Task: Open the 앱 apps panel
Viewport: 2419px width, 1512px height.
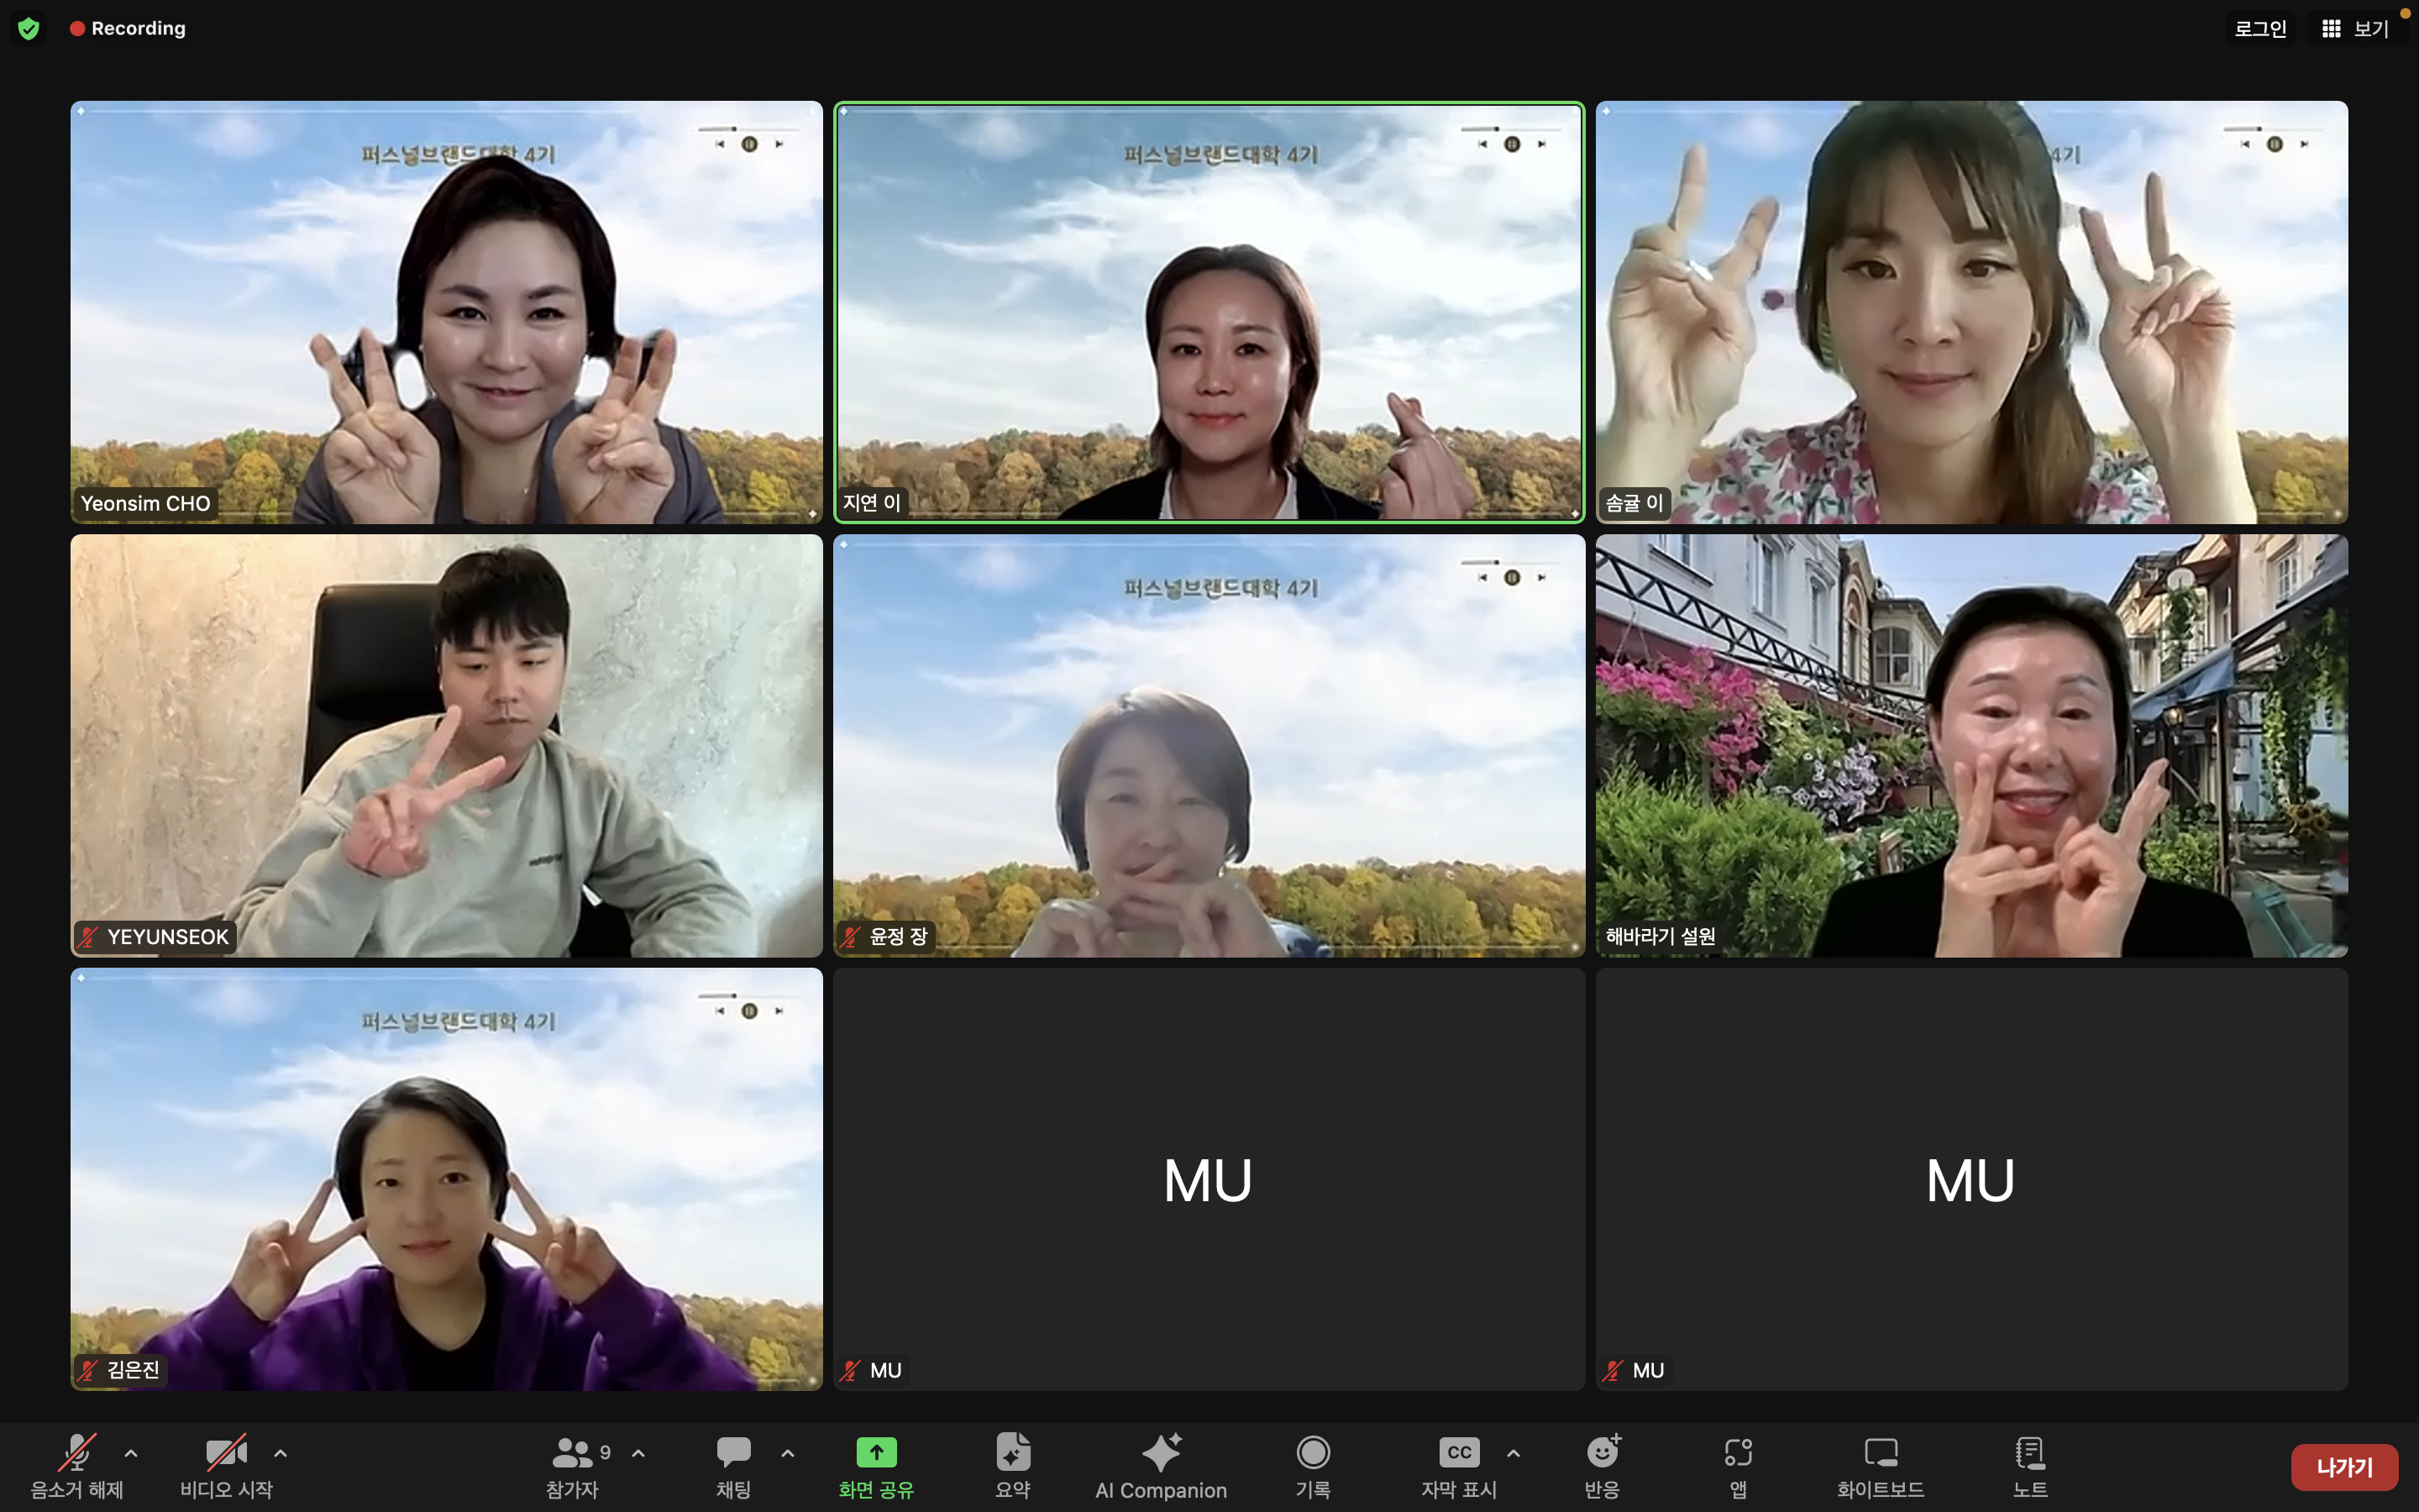Action: point(1739,1465)
